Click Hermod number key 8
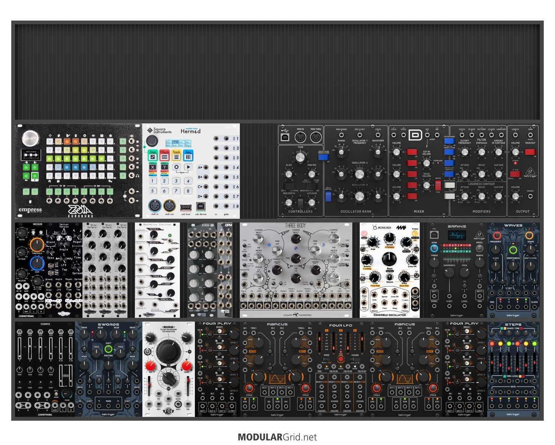Screen dimensions: 555x445 (x=188, y=191)
